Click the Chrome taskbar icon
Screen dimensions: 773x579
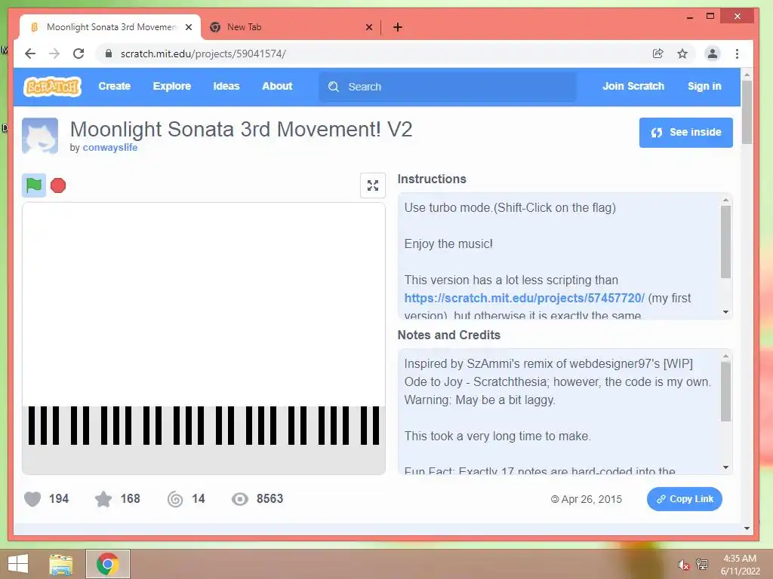107,564
